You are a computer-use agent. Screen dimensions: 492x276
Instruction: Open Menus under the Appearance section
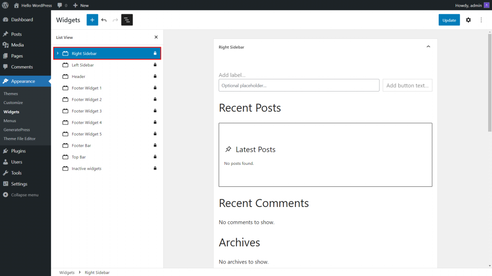click(x=10, y=120)
